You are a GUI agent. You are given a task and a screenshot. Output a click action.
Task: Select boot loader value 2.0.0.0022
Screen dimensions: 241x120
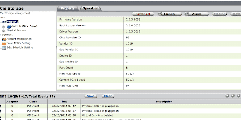click(x=133, y=26)
